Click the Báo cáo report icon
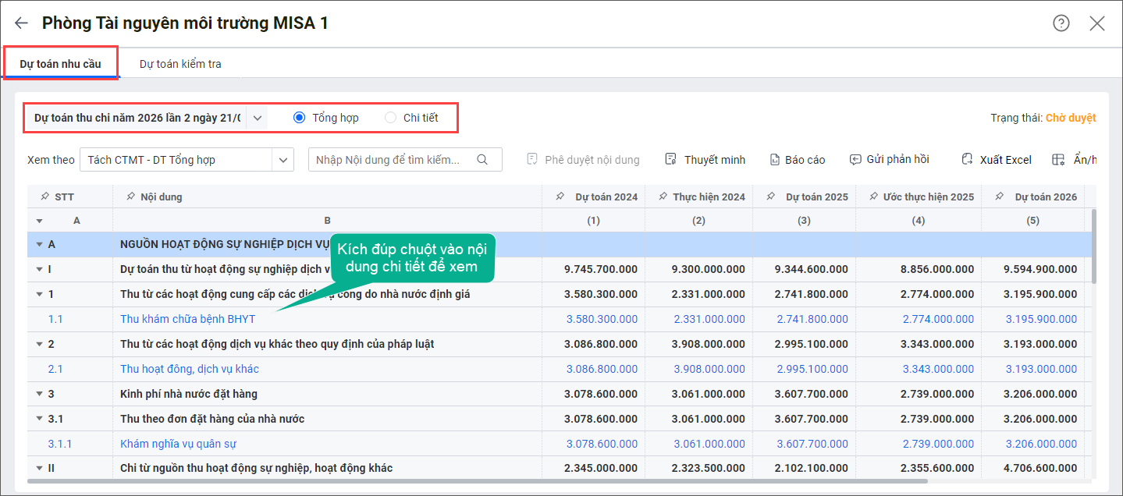Viewport: 1123px width, 496px height. tap(774, 160)
